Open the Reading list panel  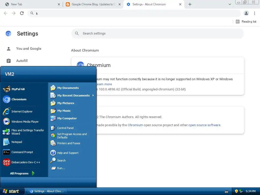point(246,22)
